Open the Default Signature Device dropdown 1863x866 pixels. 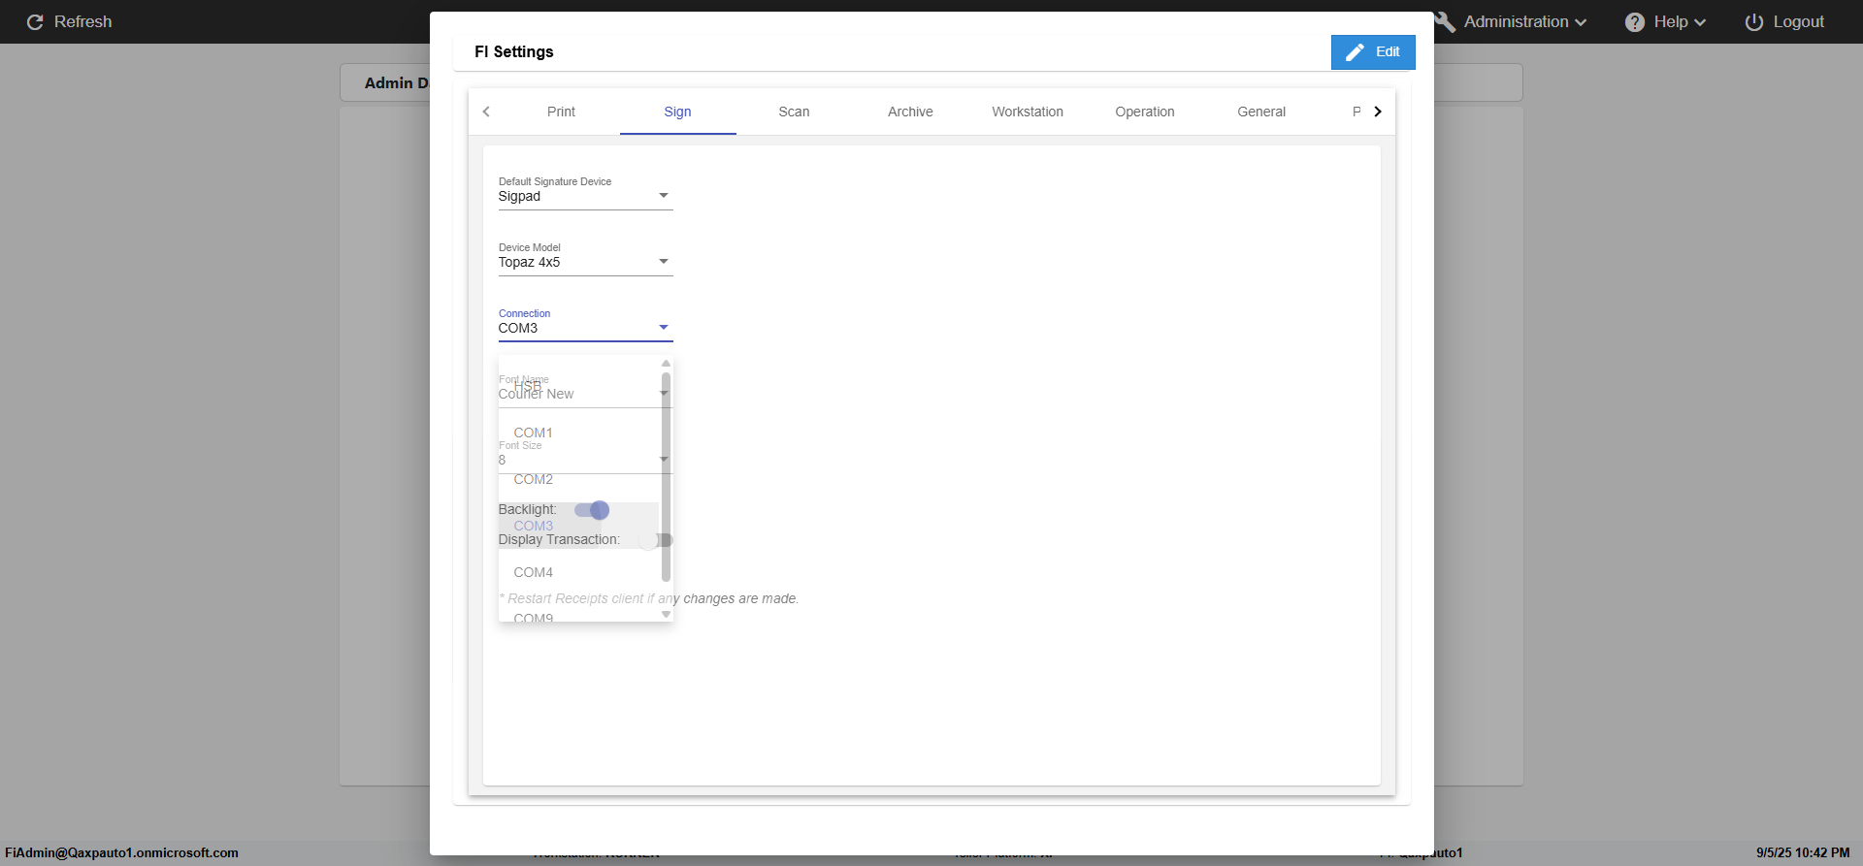click(x=585, y=196)
